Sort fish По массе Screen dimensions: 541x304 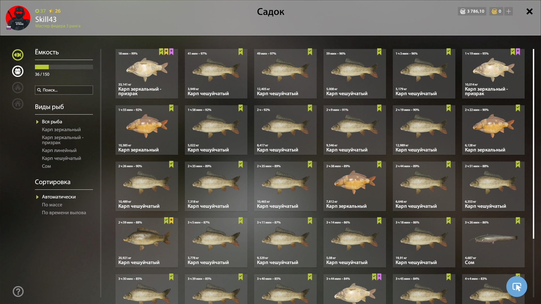[52, 205]
